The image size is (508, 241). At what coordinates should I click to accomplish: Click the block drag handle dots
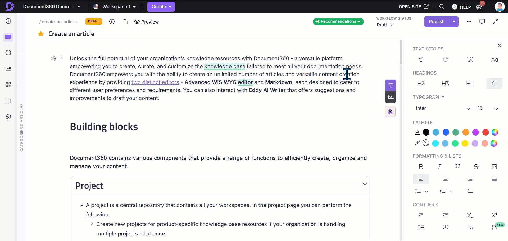62,58
